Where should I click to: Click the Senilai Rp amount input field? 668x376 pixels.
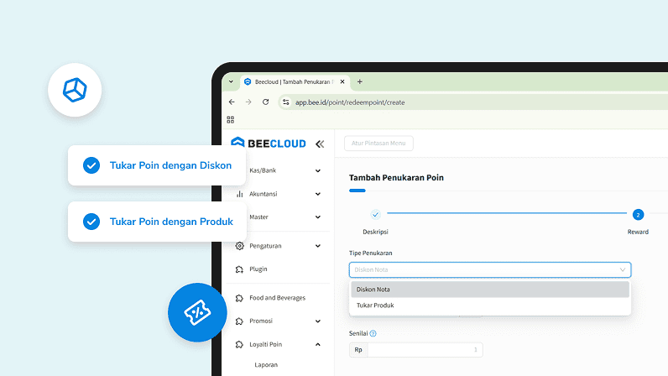(x=425, y=350)
